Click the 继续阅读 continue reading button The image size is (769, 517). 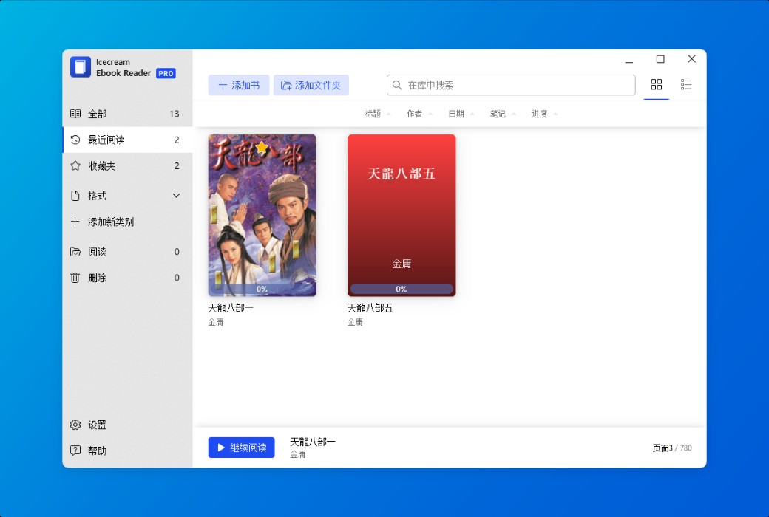241,447
